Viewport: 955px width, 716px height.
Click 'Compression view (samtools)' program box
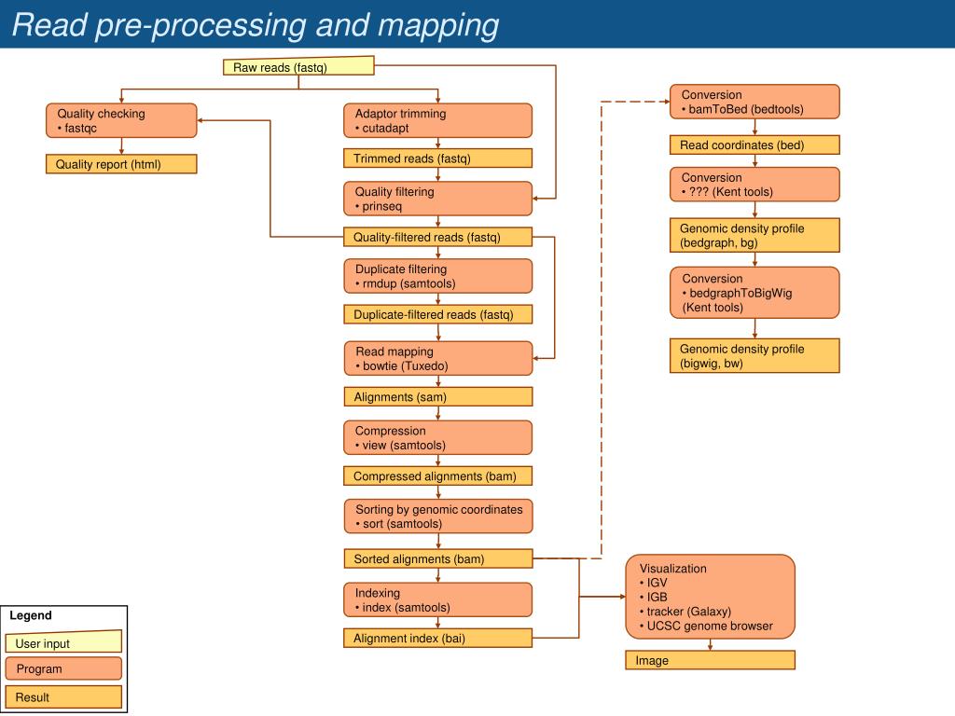pyautogui.click(x=437, y=437)
